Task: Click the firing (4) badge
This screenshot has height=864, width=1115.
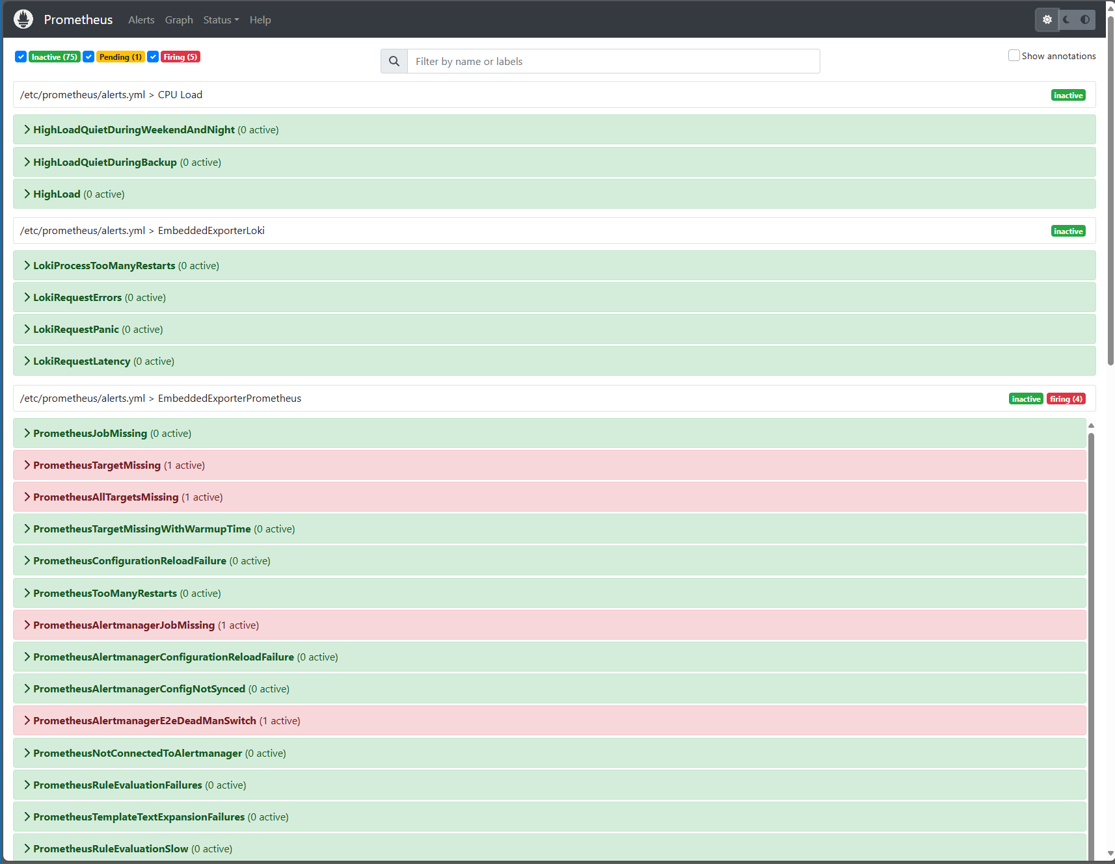Action: [x=1066, y=399]
